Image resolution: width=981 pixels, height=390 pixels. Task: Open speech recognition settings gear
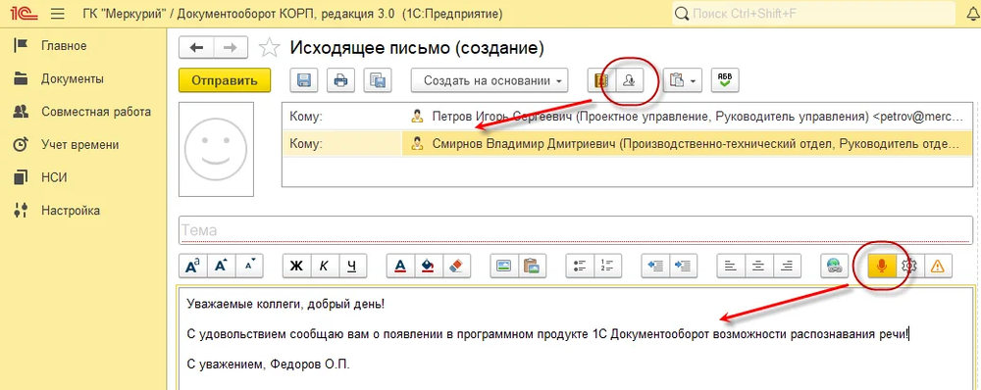point(909,266)
